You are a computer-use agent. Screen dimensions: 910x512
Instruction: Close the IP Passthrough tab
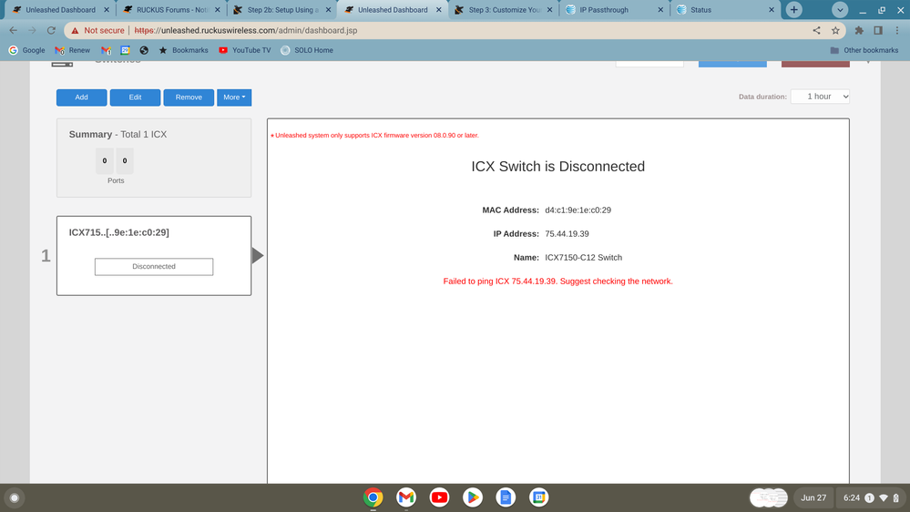[660, 10]
